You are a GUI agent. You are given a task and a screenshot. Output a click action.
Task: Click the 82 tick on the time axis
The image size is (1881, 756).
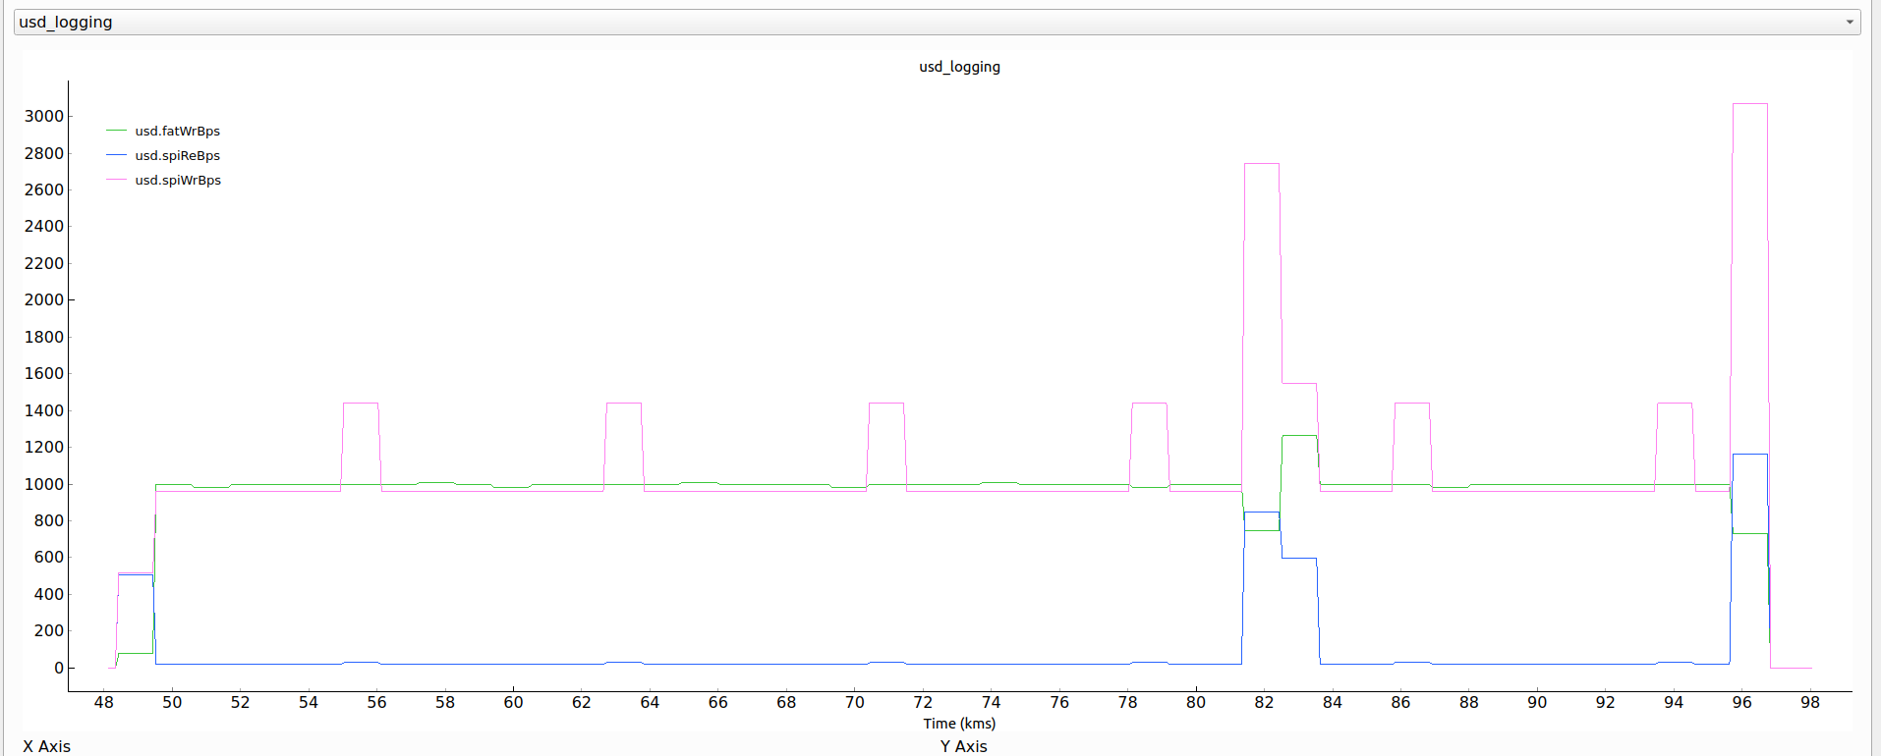(1264, 702)
